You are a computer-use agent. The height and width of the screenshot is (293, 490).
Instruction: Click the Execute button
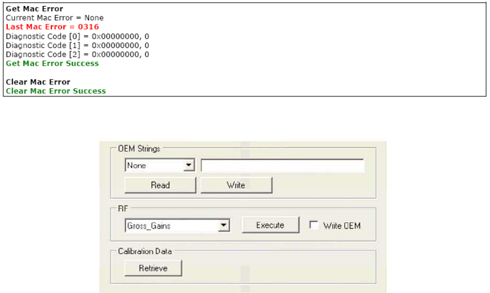tap(270, 225)
